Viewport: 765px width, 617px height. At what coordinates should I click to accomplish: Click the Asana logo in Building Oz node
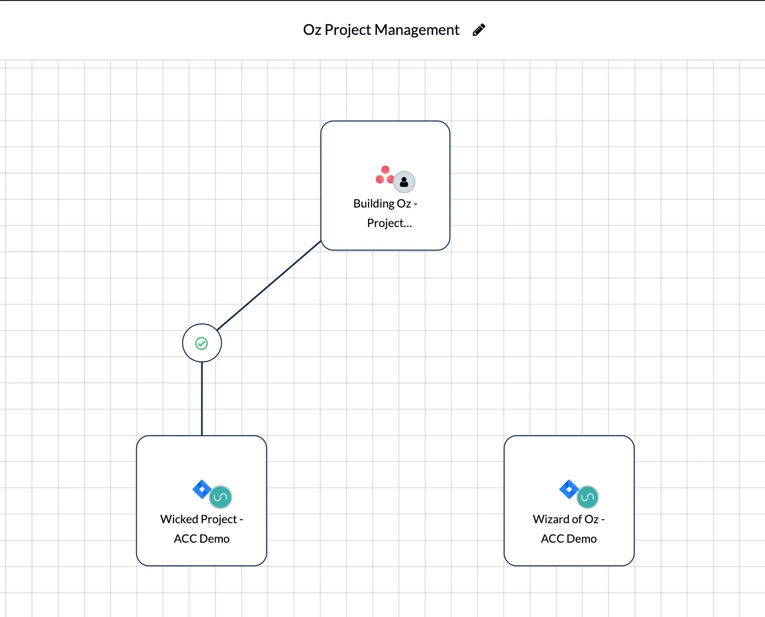tap(384, 175)
